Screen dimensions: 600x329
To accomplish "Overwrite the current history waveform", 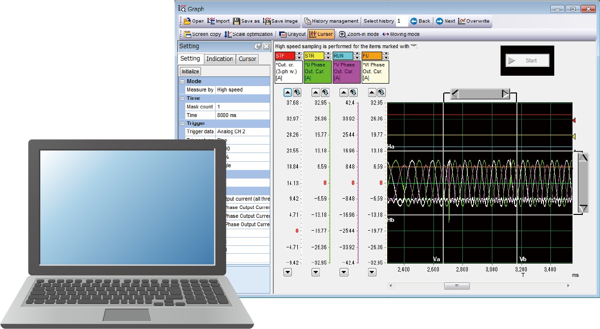I will click(474, 21).
